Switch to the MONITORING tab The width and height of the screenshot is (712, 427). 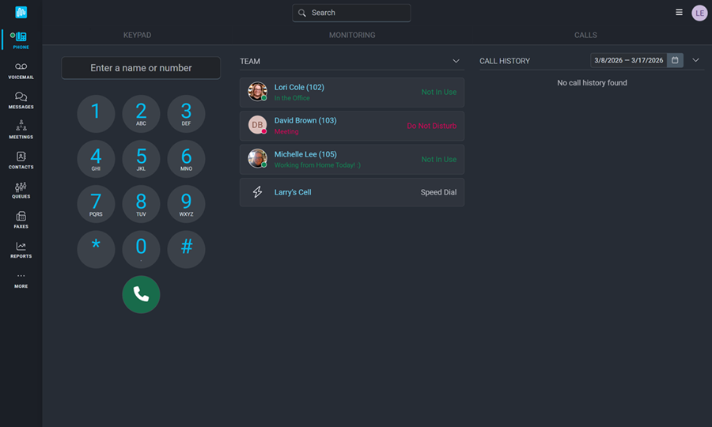point(352,35)
